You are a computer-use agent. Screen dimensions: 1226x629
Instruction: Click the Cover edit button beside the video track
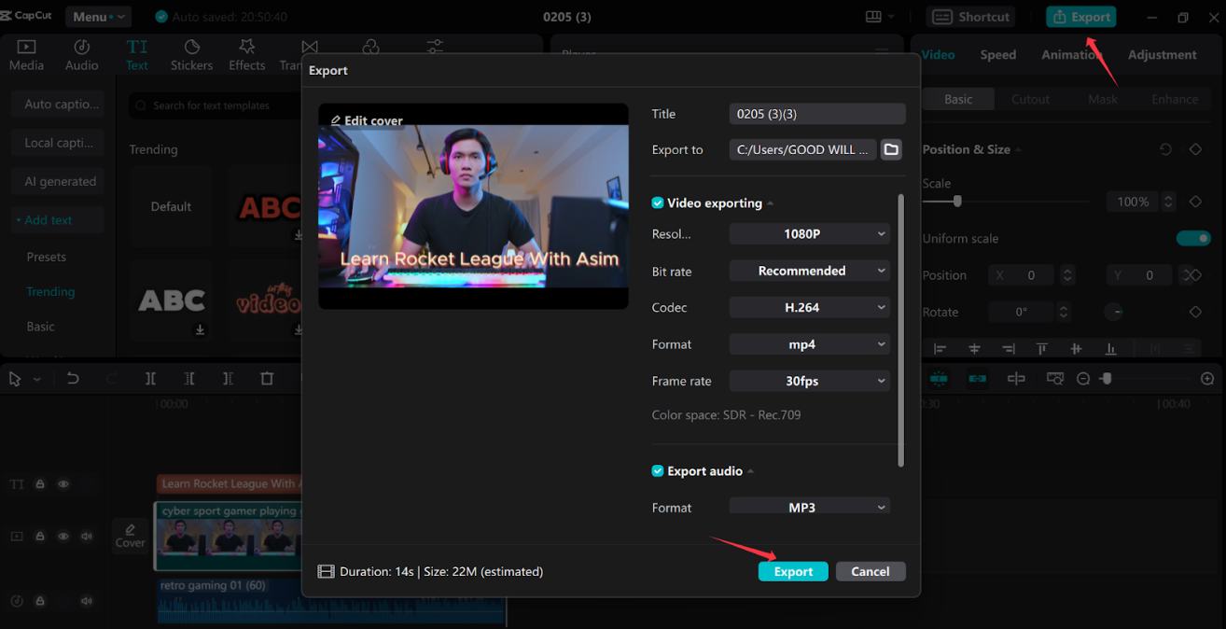click(130, 536)
